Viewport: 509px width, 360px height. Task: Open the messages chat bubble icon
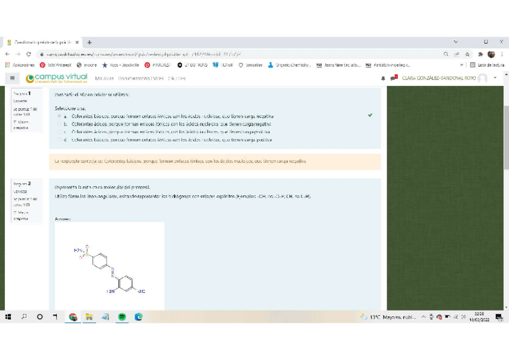pos(393,78)
